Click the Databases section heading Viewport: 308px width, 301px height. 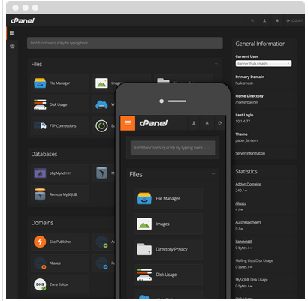tap(44, 154)
